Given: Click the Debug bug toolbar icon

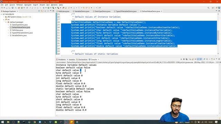Looking at the screenshot, I should pos(44,8).
